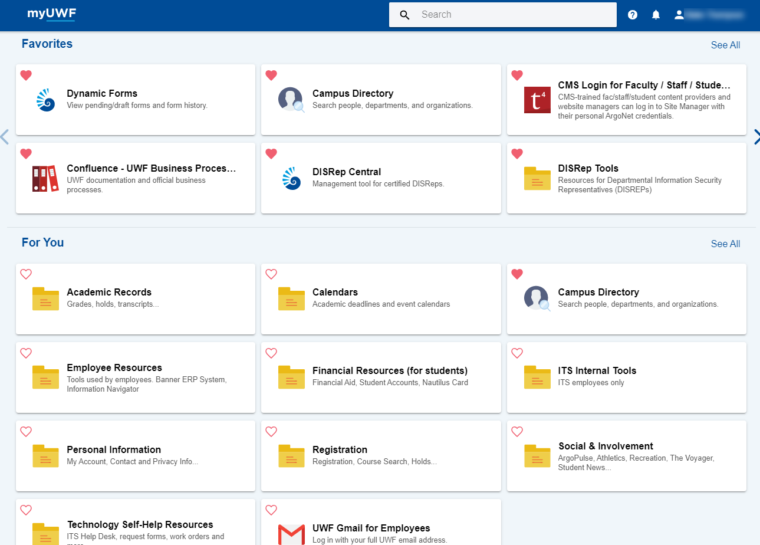Click the DISRep Tools folder icon
The image size is (760, 545).
click(537, 179)
